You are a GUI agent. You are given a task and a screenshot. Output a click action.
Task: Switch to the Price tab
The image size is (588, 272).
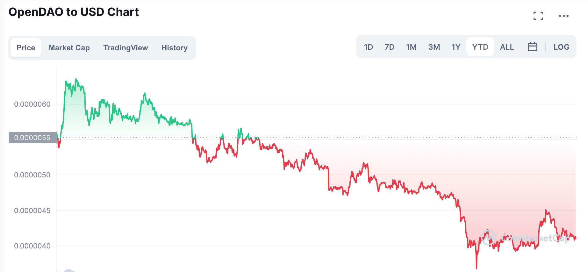26,48
